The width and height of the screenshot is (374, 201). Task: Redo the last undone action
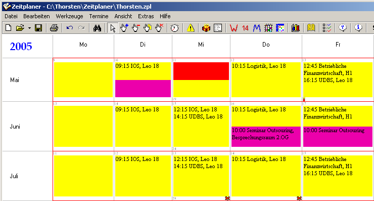pos(81,28)
